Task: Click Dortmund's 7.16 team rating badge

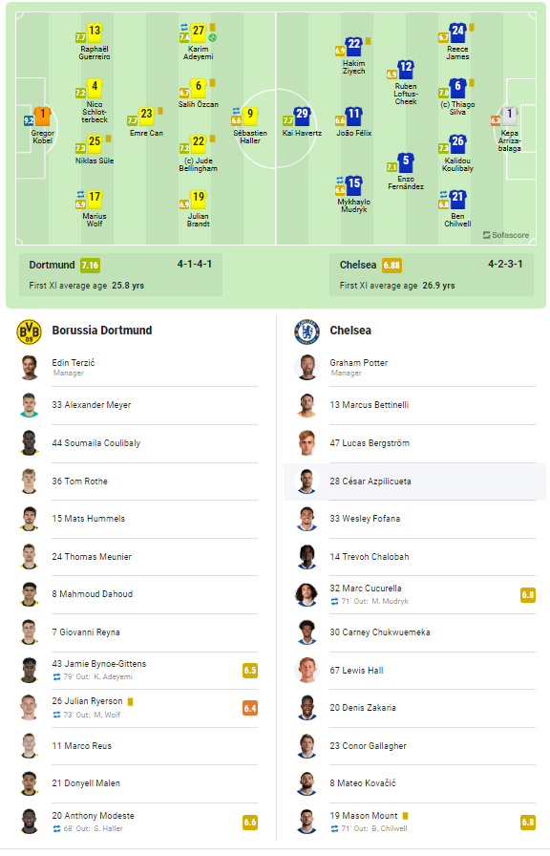Action: pyautogui.click(x=90, y=266)
